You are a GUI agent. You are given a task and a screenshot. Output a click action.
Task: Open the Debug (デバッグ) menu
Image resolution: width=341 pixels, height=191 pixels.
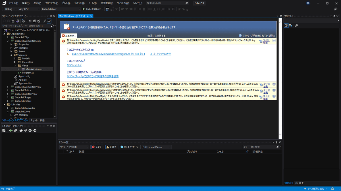pyautogui.click(x=80, y=3)
